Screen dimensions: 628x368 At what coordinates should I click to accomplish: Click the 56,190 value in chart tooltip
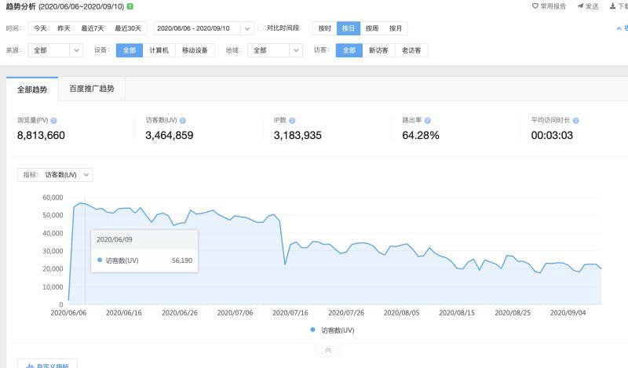(182, 261)
